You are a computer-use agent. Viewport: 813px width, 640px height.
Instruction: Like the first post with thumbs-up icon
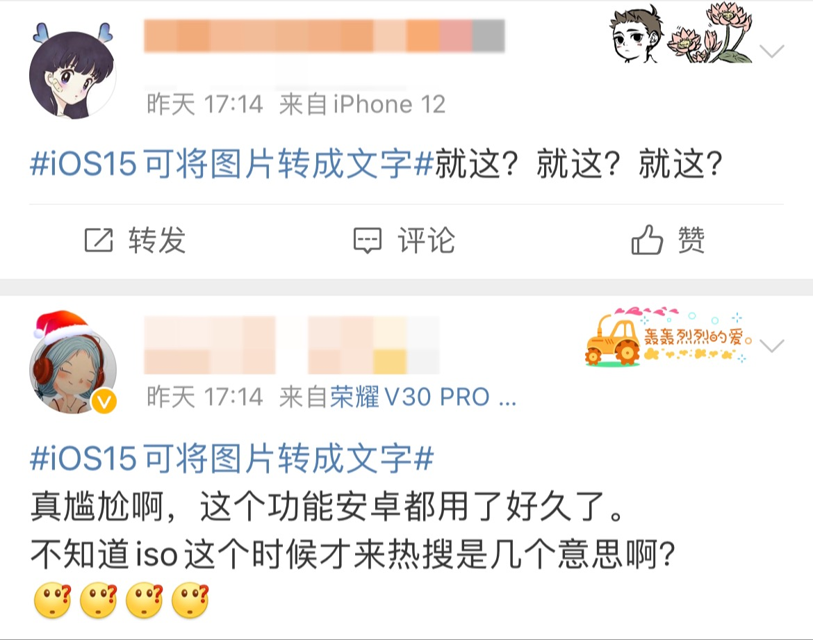pyautogui.click(x=646, y=239)
